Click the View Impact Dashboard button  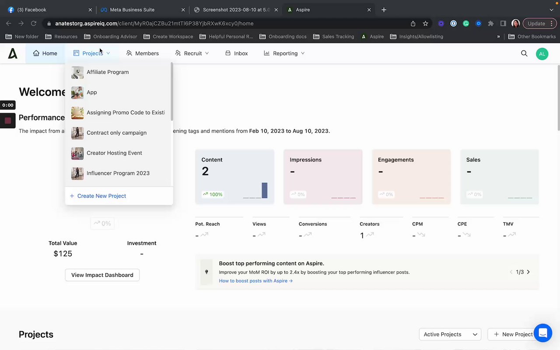tap(102, 275)
